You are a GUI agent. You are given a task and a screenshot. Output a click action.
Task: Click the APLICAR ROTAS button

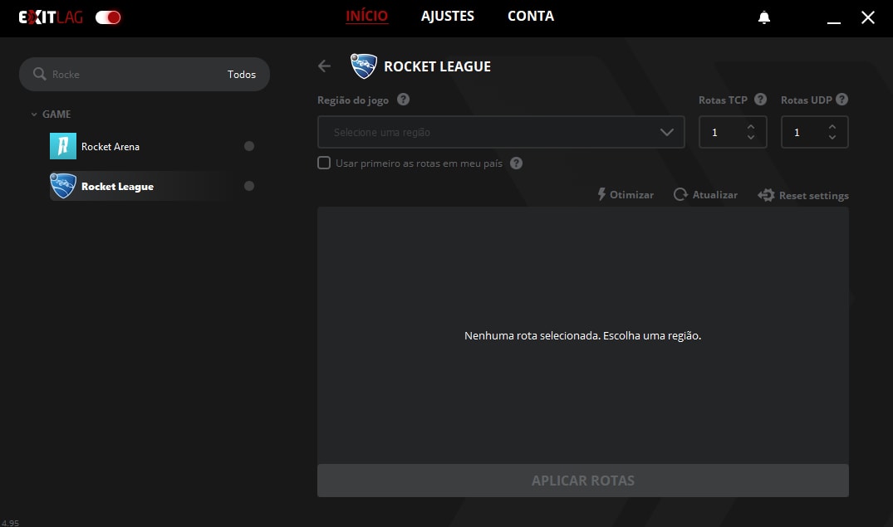pyautogui.click(x=582, y=481)
